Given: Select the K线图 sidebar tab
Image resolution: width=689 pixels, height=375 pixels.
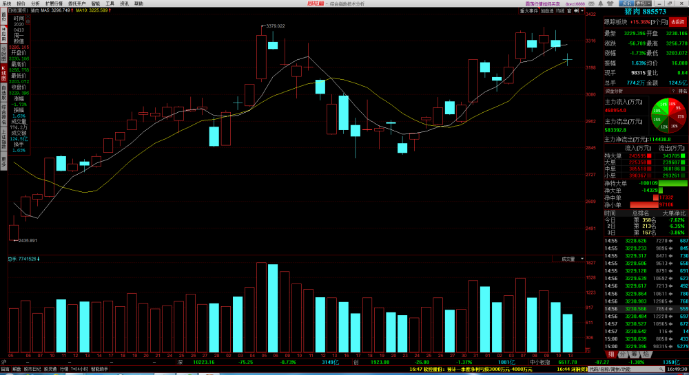Looking at the screenshot, I should tap(3, 73).
